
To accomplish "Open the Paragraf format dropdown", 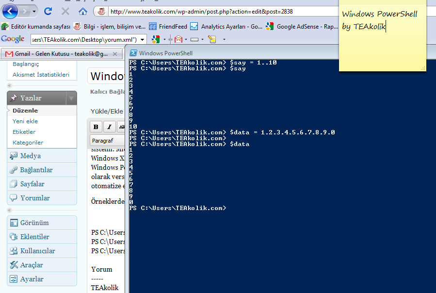I will 107,141.
